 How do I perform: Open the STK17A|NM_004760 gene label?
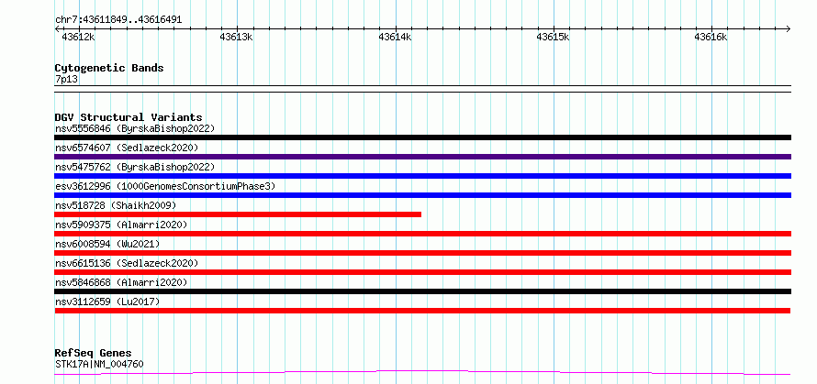(x=99, y=364)
